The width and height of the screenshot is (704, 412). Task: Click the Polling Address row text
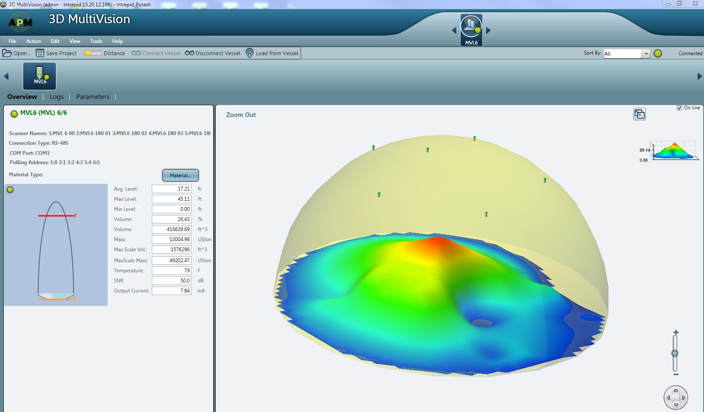tap(55, 162)
